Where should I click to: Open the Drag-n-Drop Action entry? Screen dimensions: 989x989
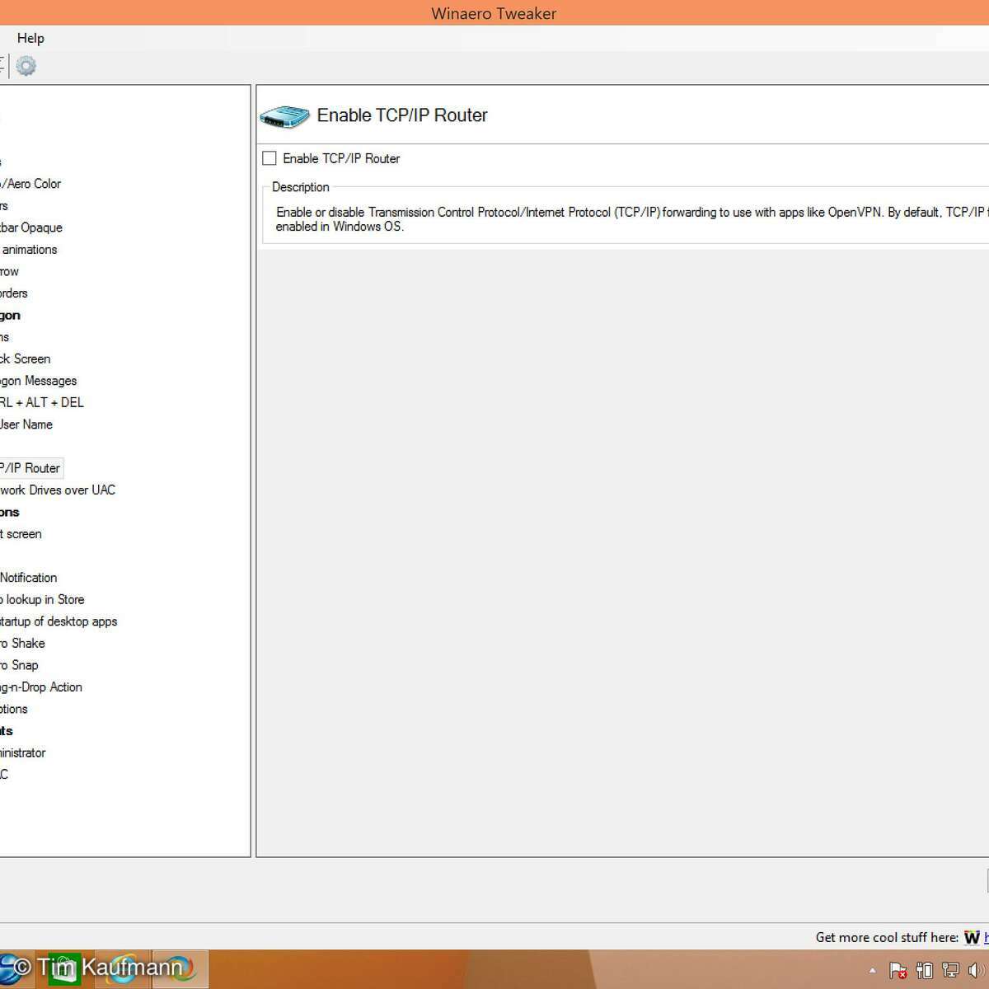(41, 687)
